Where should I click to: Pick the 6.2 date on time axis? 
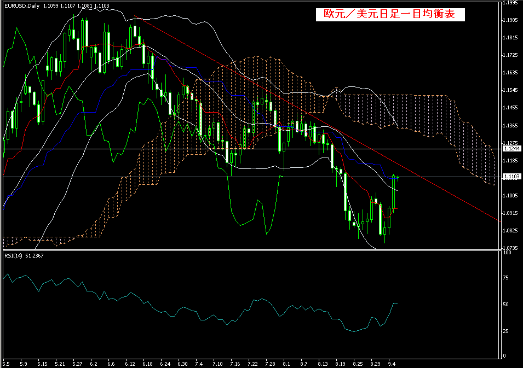94,364
